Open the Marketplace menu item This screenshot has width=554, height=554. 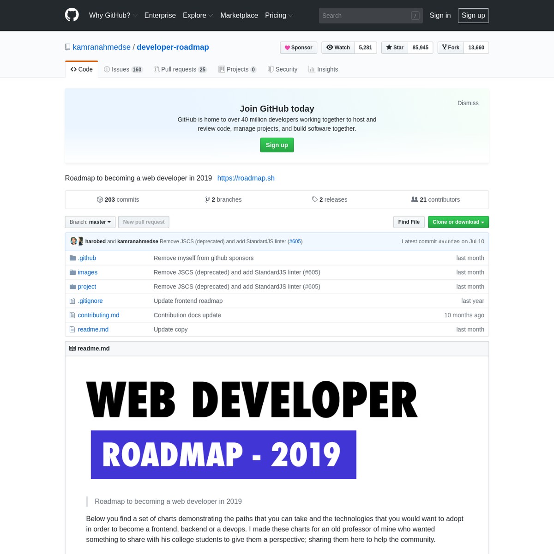coord(239,15)
